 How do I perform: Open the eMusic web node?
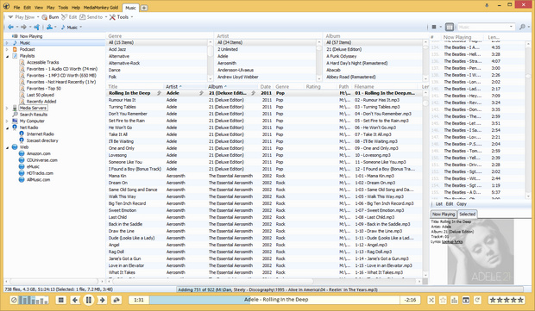33,166
